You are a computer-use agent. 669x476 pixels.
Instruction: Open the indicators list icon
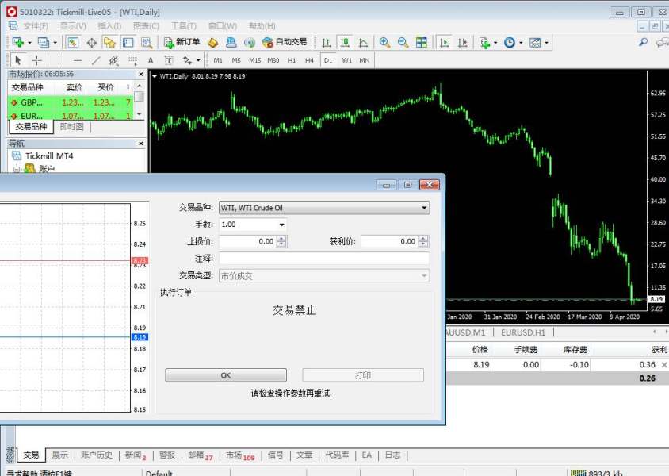pyautogui.click(x=484, y=42)
